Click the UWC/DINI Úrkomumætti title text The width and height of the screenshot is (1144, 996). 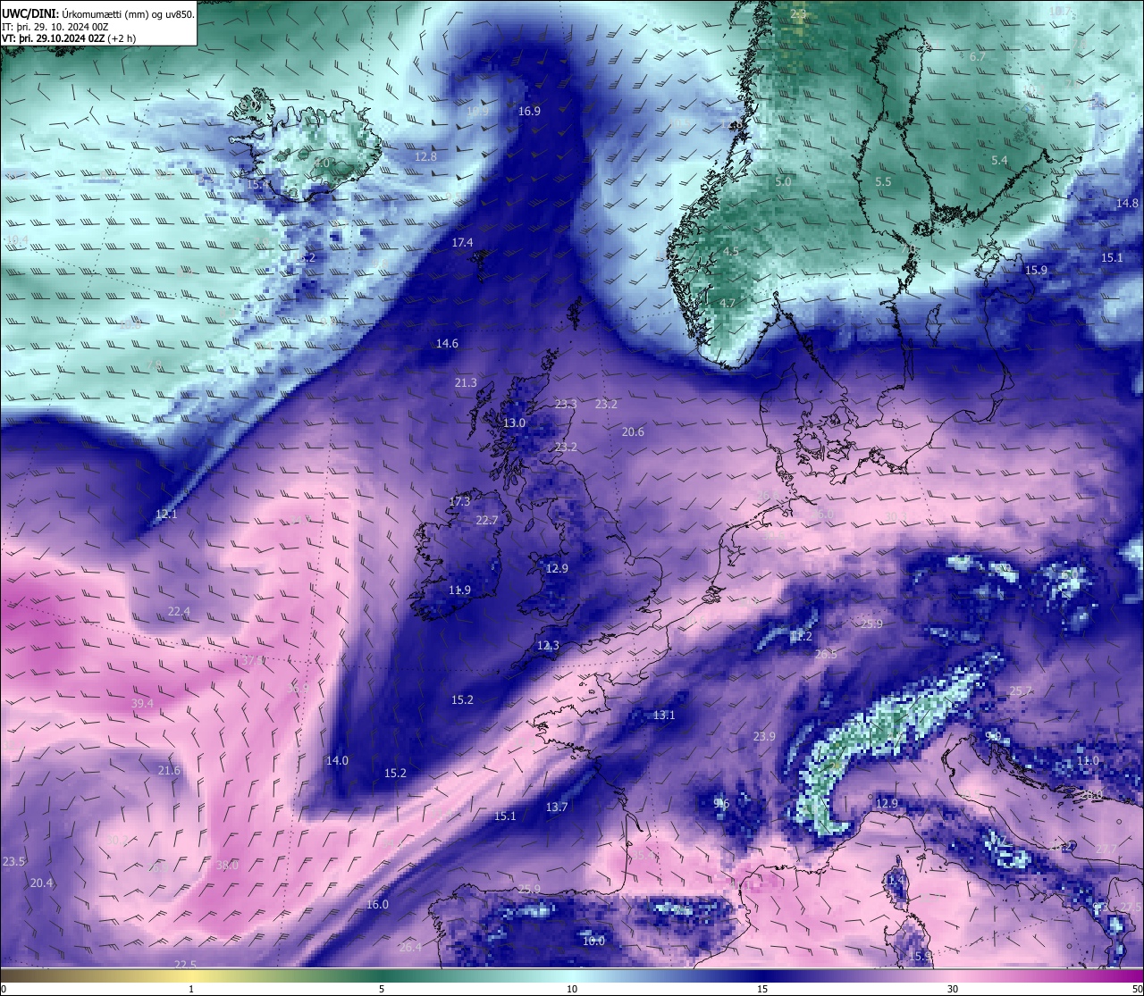98,13
